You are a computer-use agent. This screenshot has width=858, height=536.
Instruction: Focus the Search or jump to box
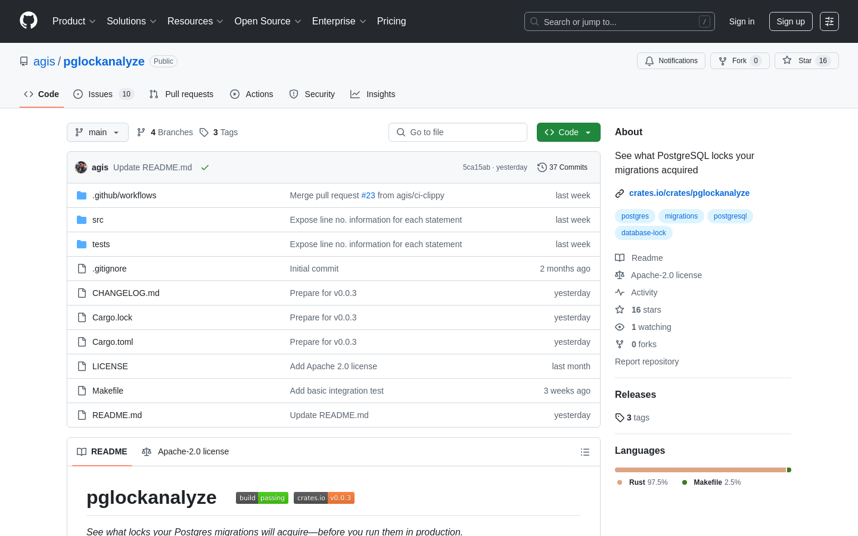pyautogui.click(x=620, y=21)
